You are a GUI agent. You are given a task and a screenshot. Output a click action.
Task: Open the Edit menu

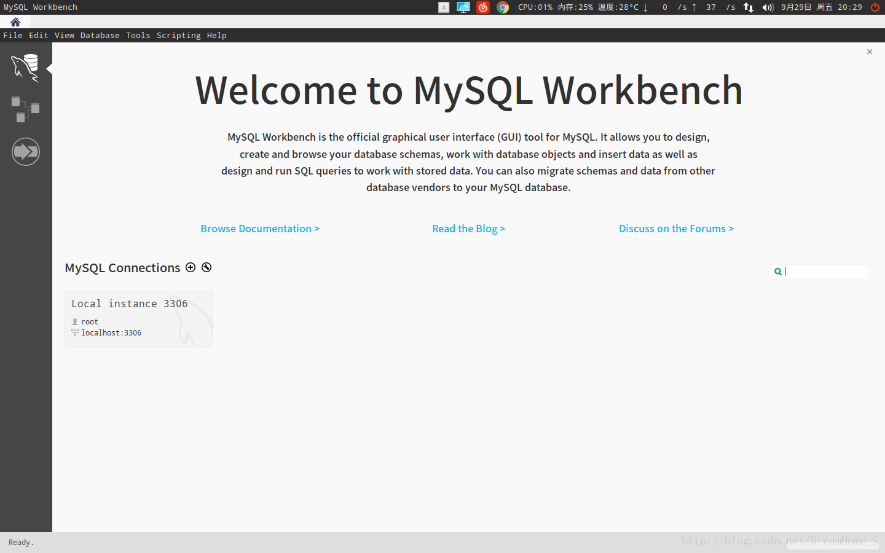pos(39,36)
